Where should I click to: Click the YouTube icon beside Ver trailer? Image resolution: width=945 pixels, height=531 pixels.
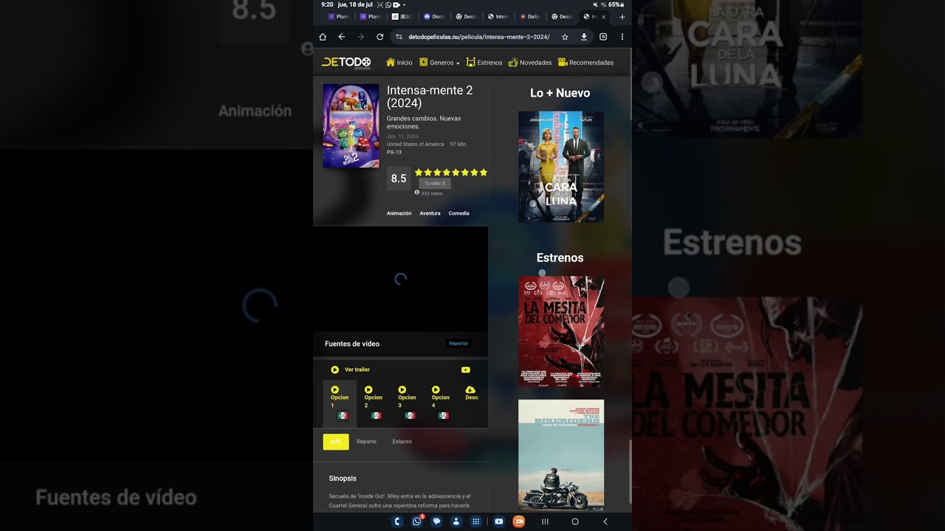click(x=466, y=369)
